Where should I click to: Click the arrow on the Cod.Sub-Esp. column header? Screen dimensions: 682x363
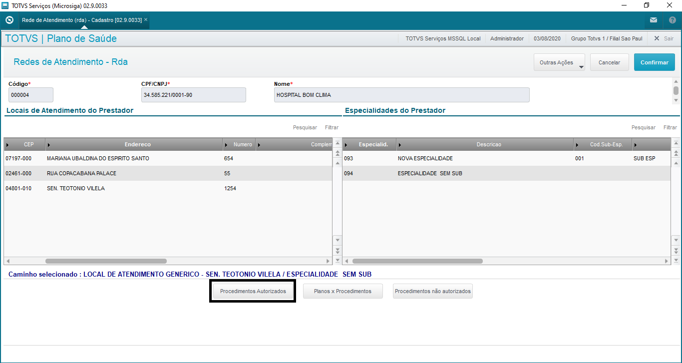(578, 145)
